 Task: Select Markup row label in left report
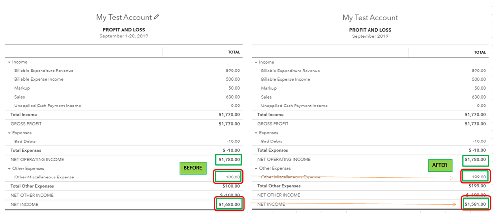click(22, 88)
